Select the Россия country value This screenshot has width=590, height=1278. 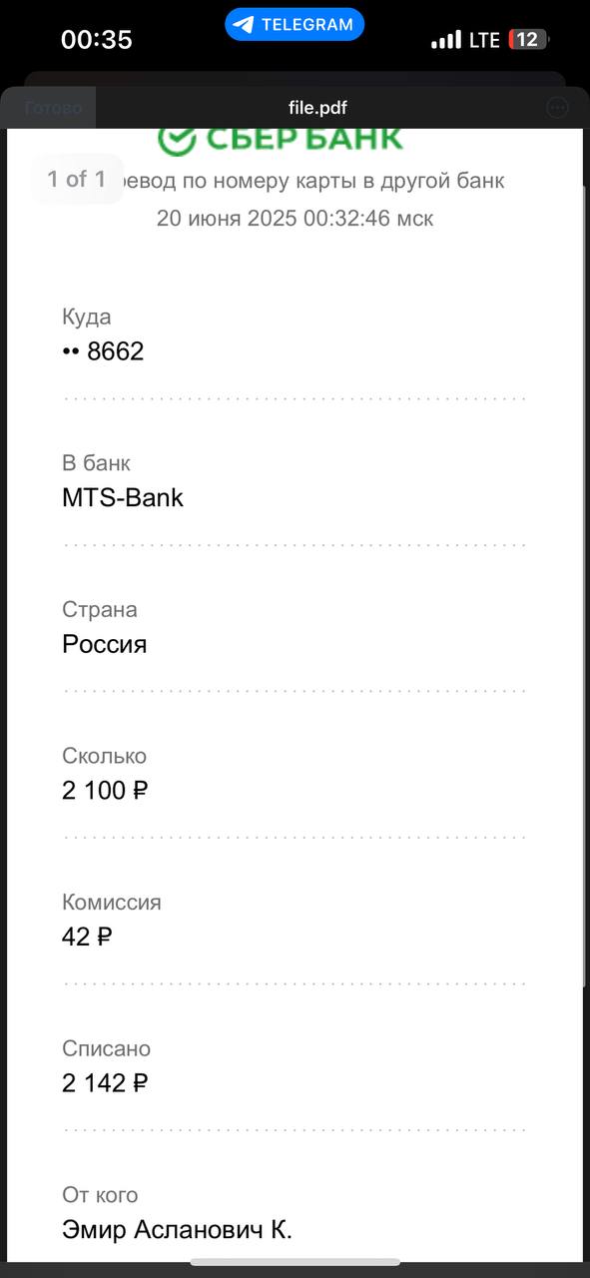click(105, 644)
